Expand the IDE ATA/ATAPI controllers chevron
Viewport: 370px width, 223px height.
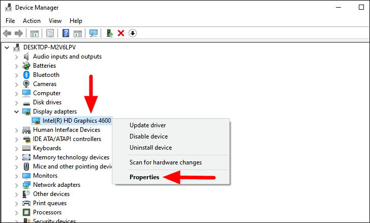(16, 140)
